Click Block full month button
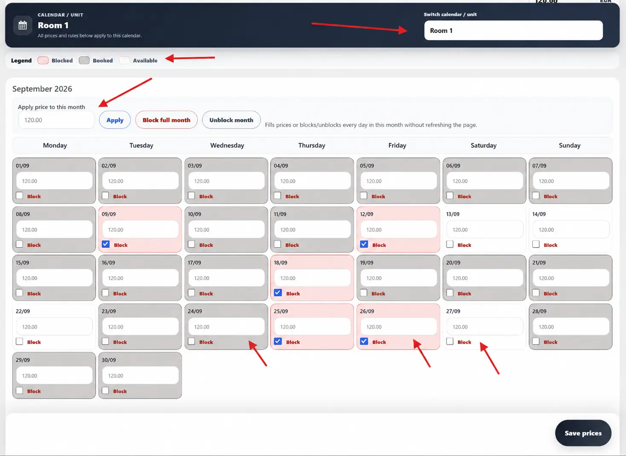This screenshot has width=626, height=456. click(x=166, y=120)
